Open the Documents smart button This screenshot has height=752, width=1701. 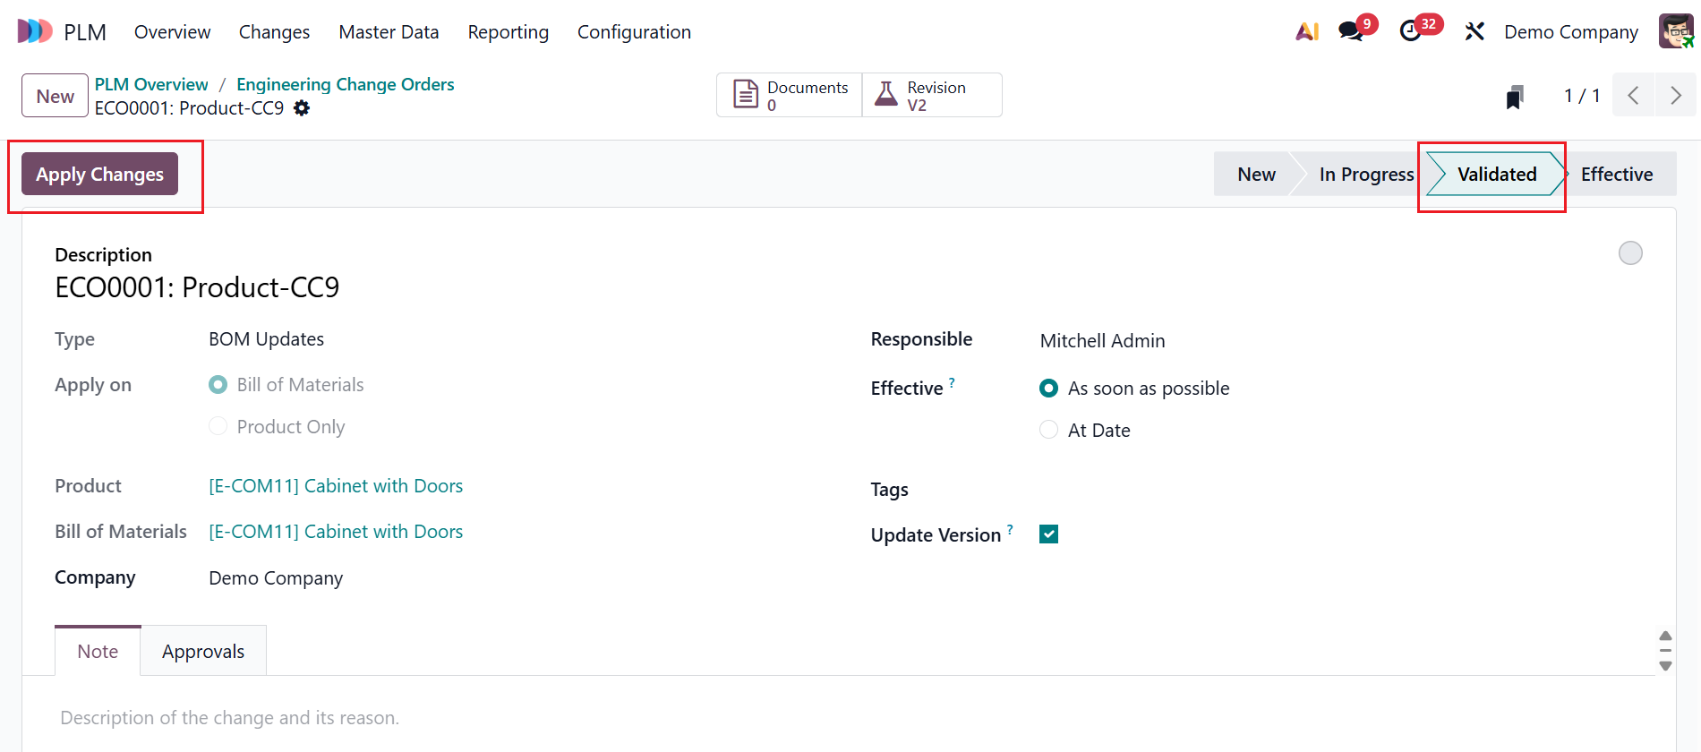[790, 95]
